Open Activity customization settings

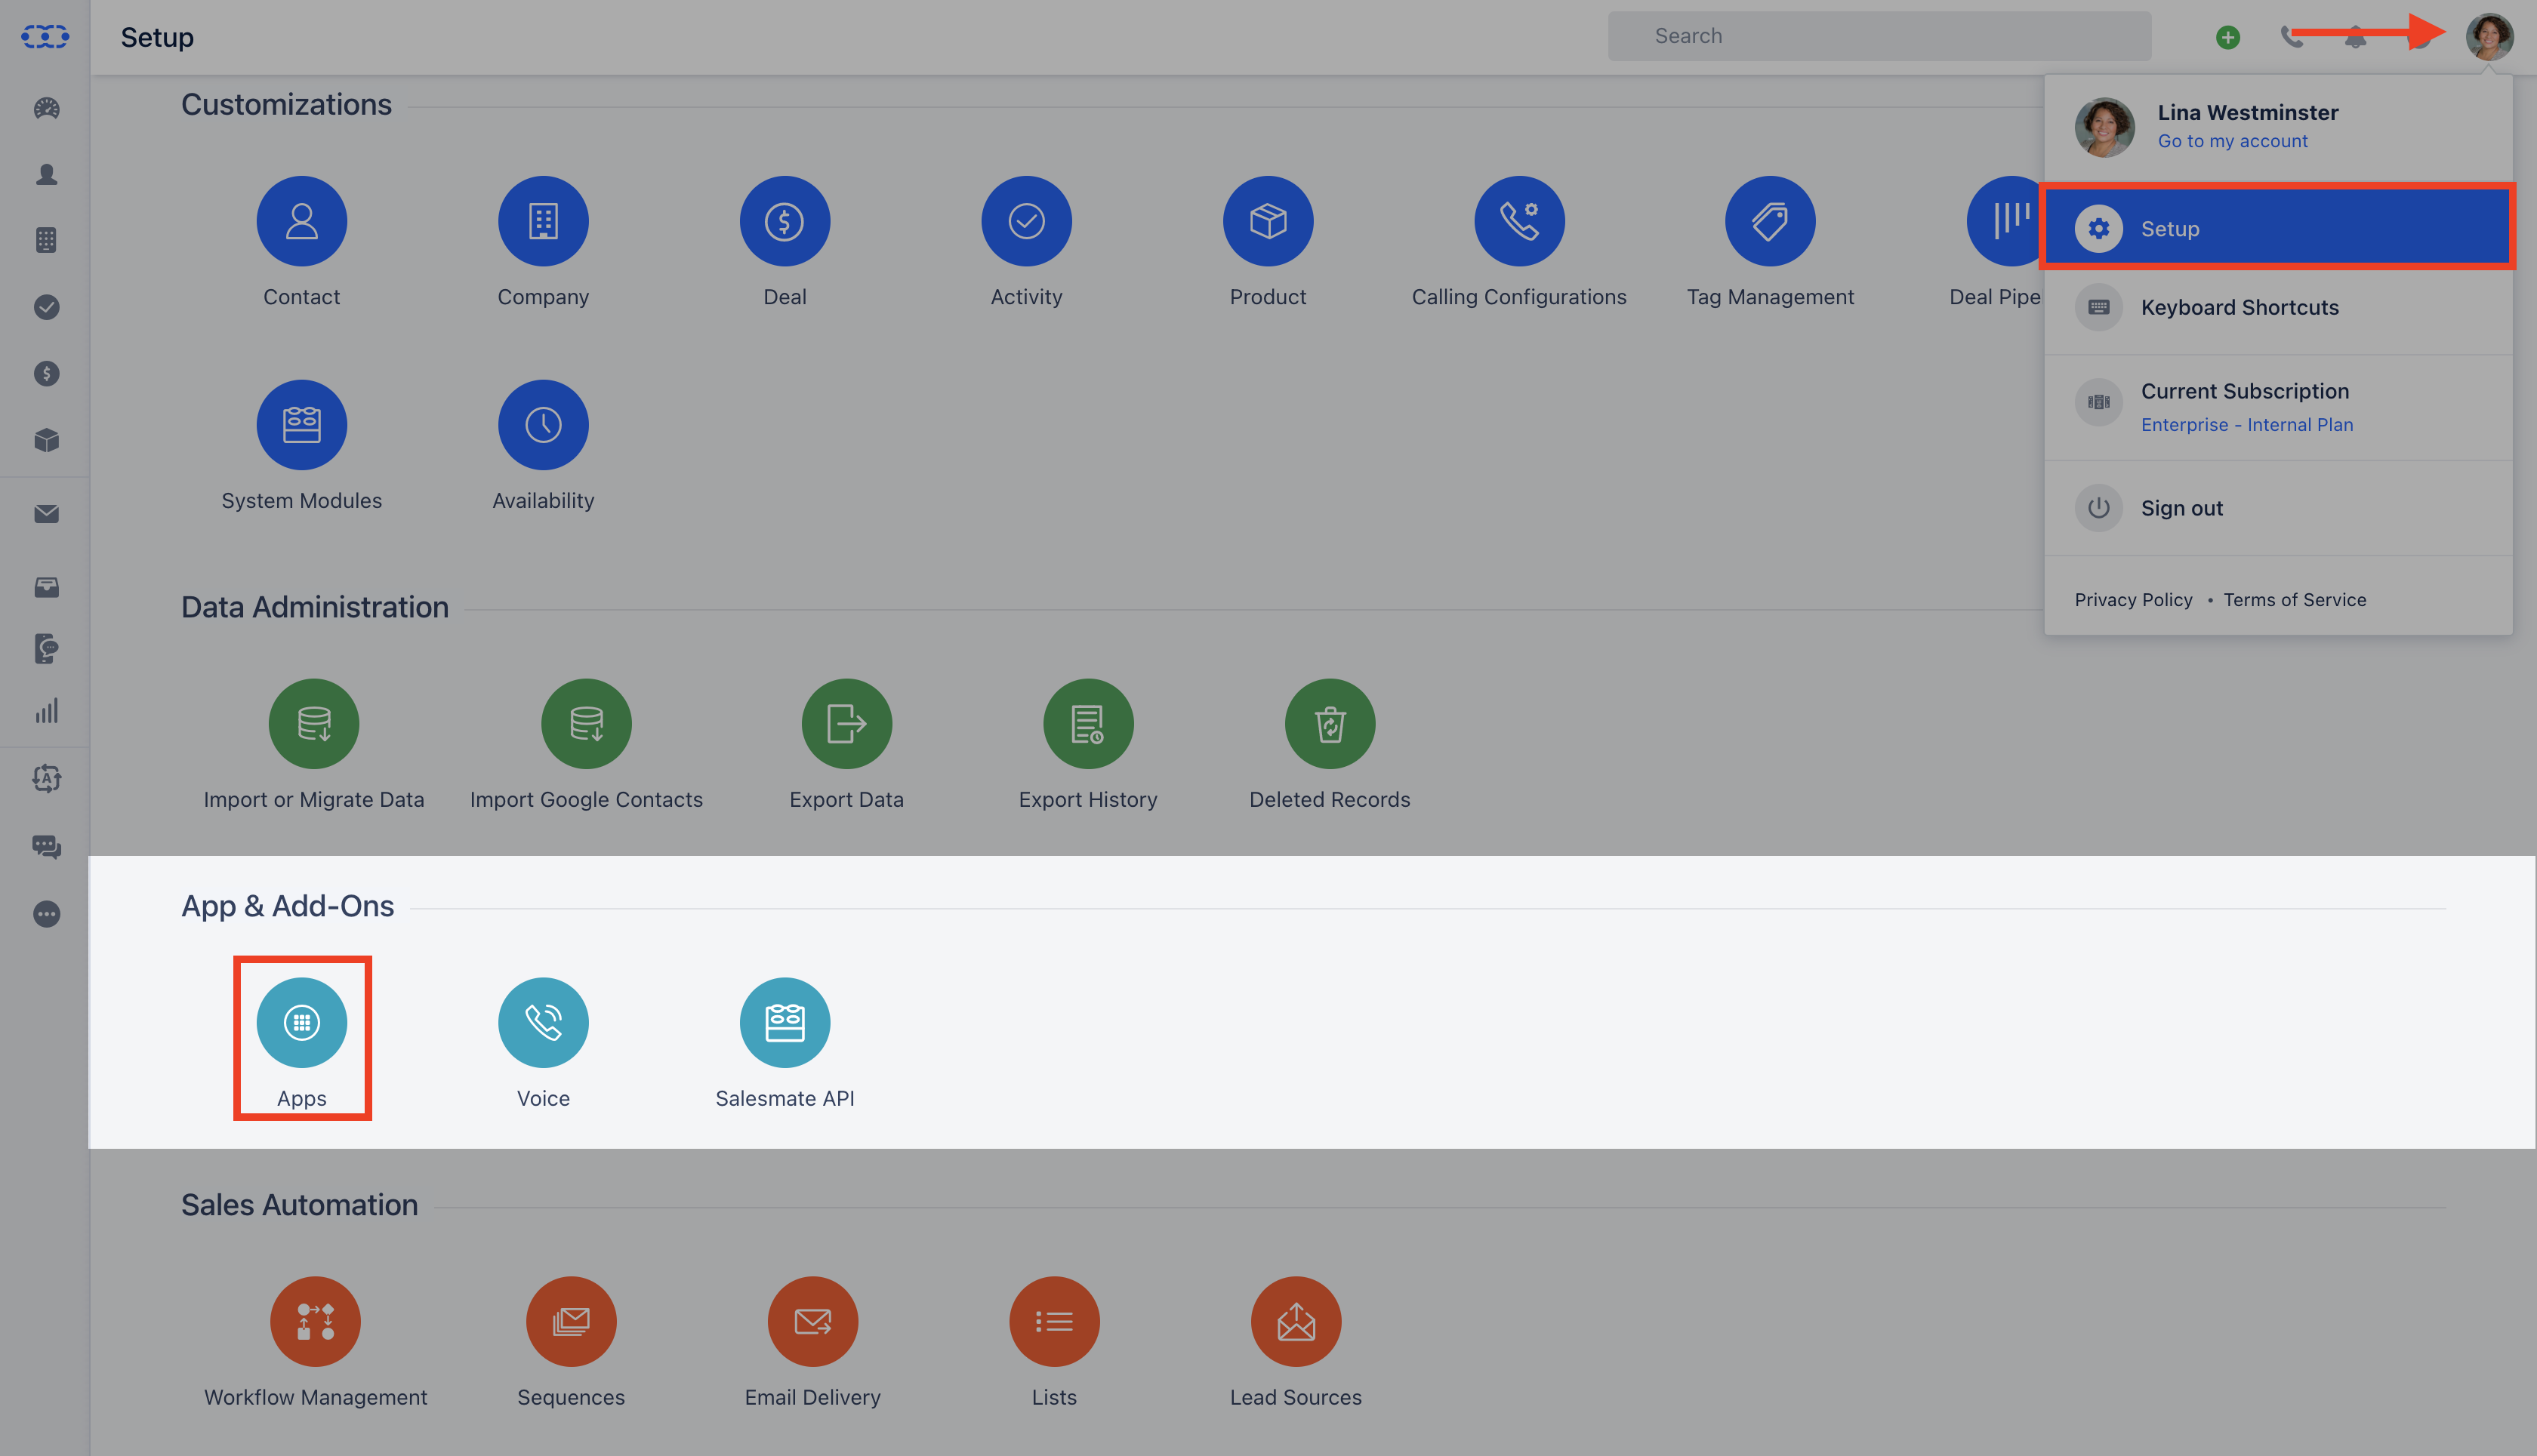[x=1026, y=221]
